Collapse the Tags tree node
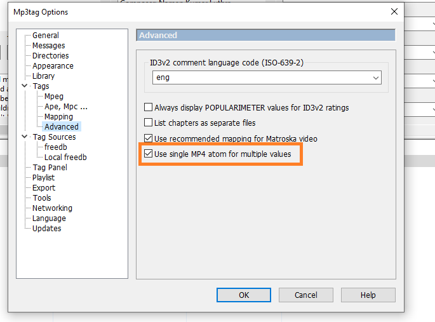435x322 pixels. (x=24, y=86)
